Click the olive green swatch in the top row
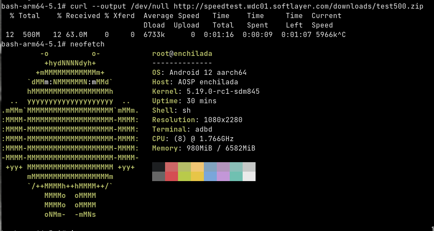 pos(184,167)
